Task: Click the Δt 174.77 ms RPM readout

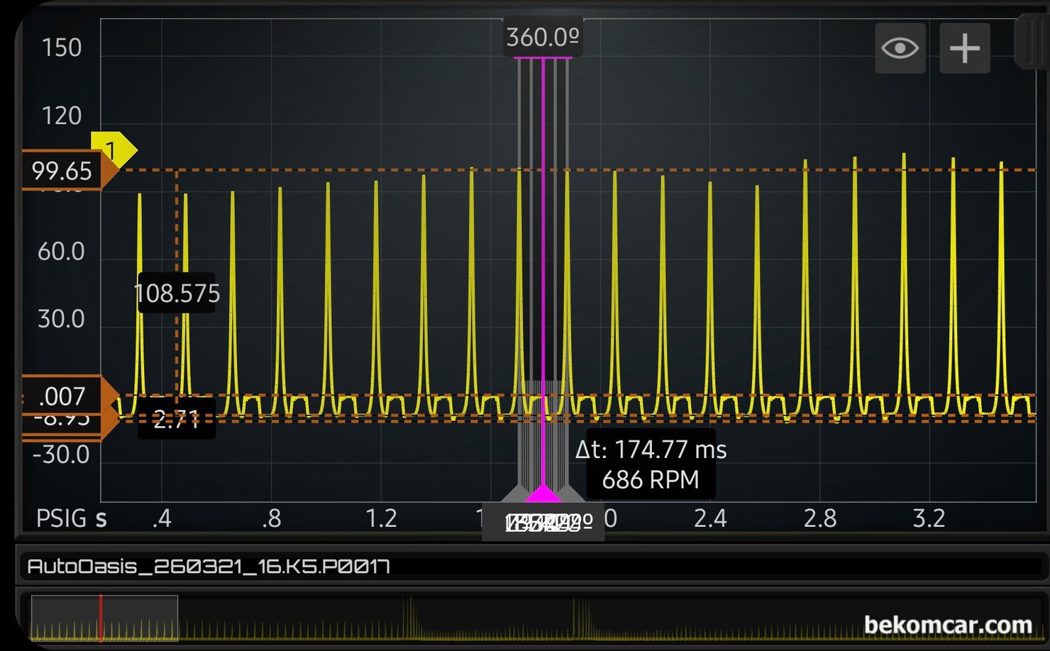Action: tap(651, 464)
